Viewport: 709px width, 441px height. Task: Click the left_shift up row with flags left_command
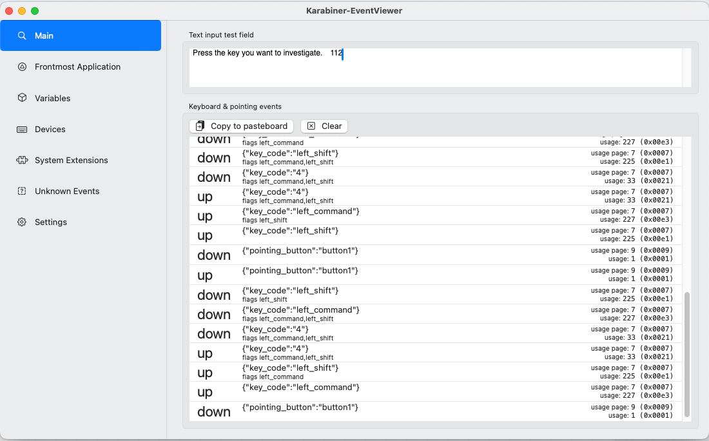[436, 372]
